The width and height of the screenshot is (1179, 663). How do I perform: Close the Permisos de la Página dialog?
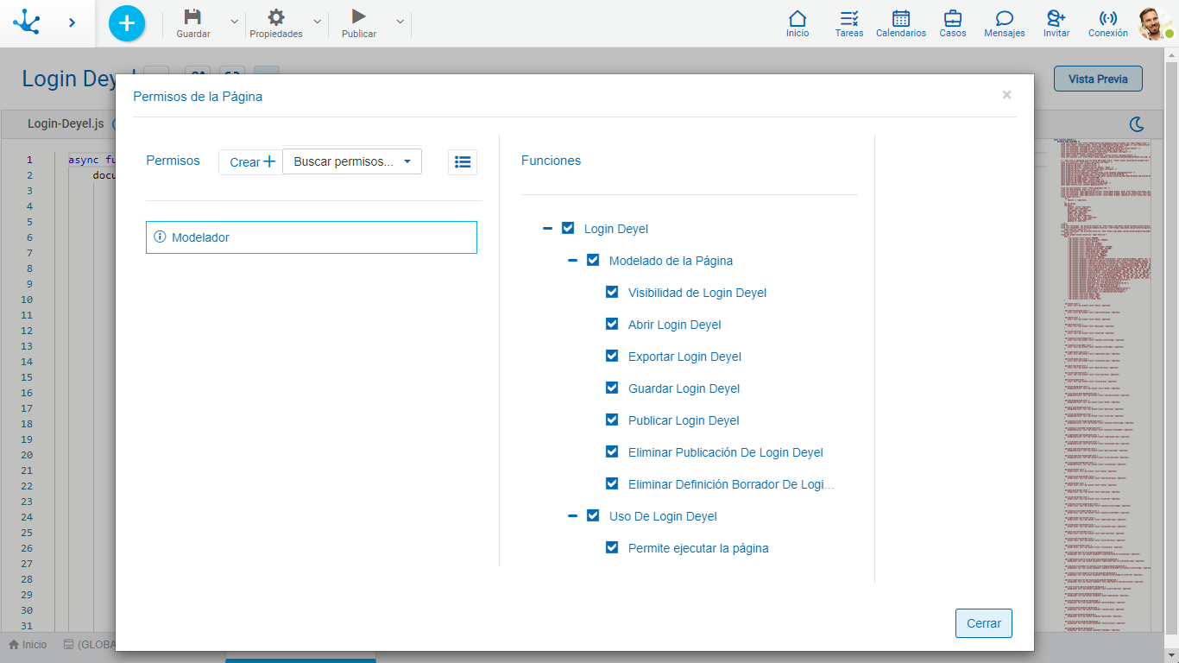click(1006, 95)
